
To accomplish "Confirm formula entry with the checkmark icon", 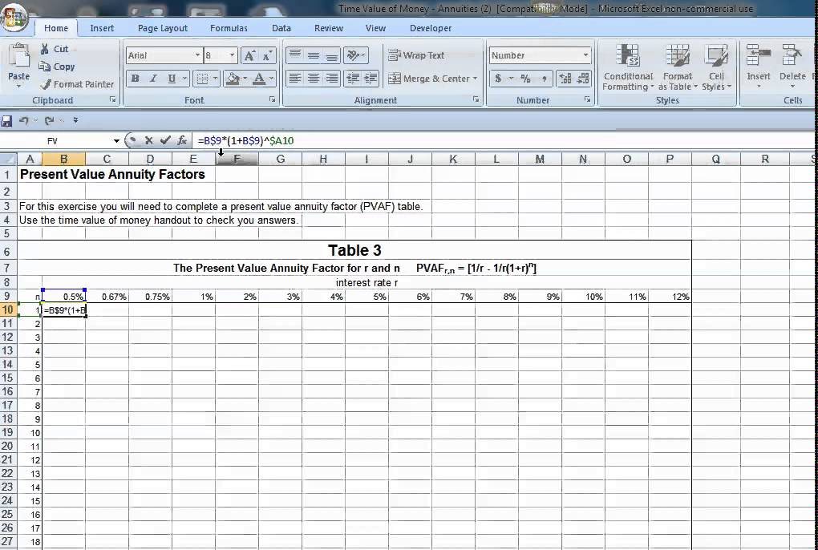I will 165,140.
